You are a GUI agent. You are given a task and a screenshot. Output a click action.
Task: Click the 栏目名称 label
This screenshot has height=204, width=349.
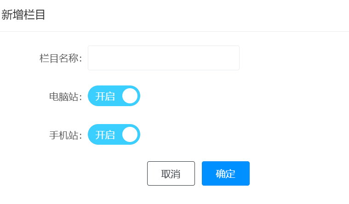coord(60,58)
